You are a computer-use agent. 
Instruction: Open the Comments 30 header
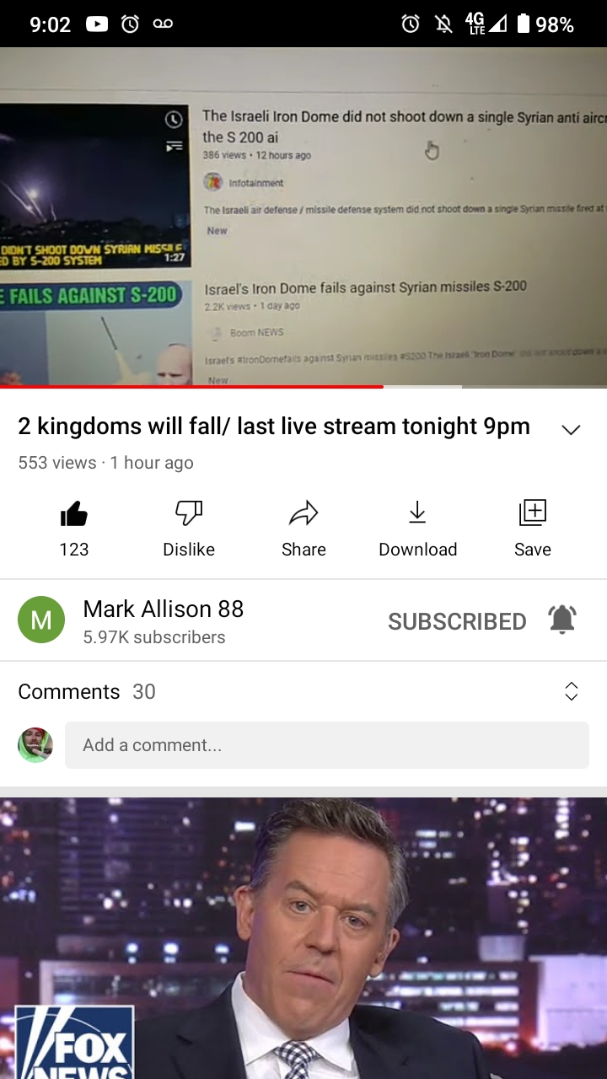(87, 691)
